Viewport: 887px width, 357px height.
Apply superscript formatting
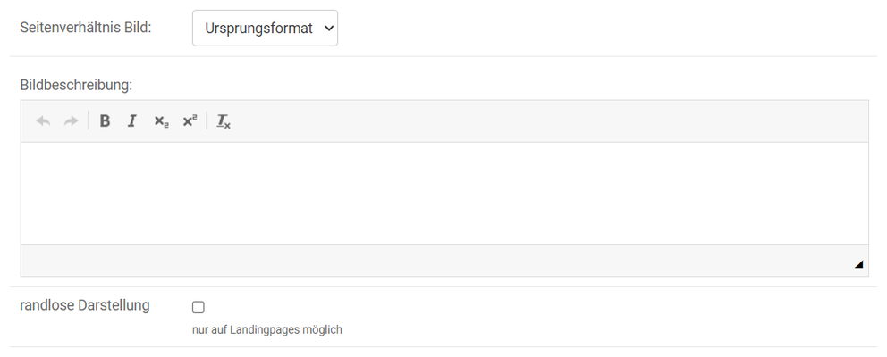tap(190, 121)
